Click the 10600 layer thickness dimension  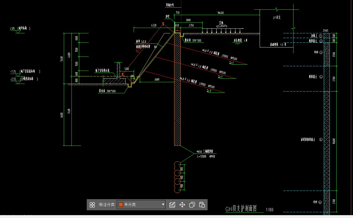pyautogui.click(x=334, y=141)
